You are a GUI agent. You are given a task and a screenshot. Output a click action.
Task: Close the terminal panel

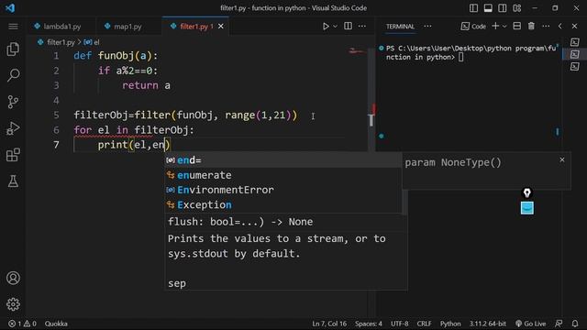point(575,27)
